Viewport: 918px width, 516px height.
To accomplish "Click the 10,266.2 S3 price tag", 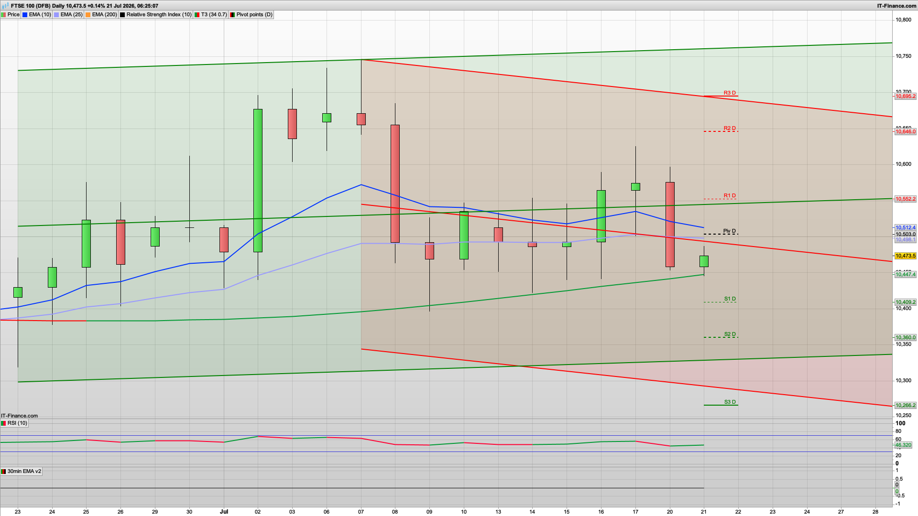I will (906, 406).
